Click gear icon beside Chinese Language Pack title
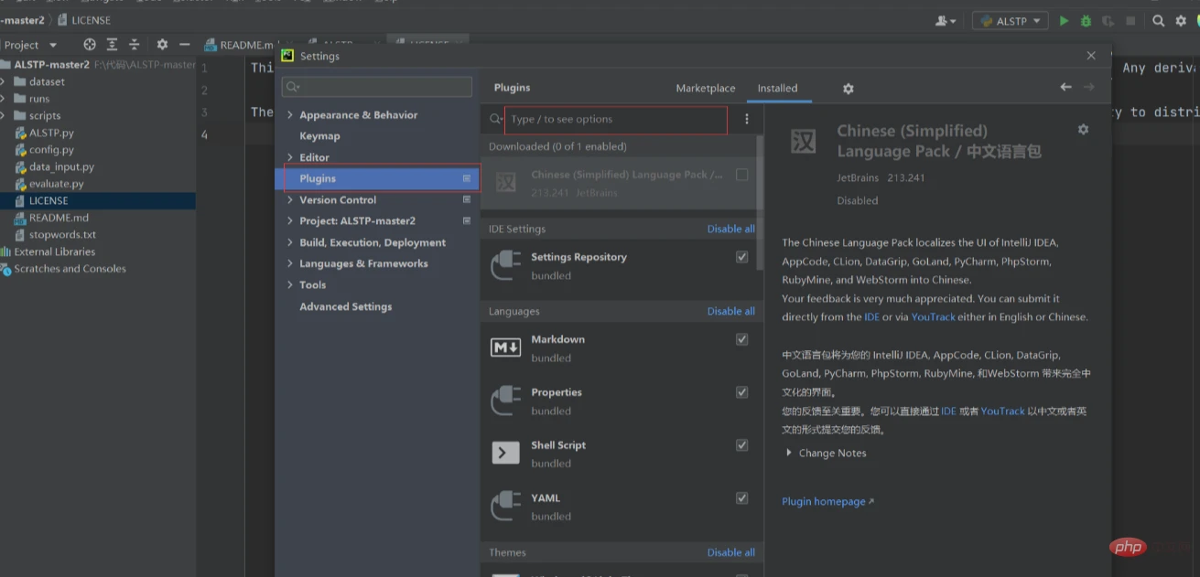This screenshot has width=1200, height=577. pyautogui.click(x=1083, y=130)
